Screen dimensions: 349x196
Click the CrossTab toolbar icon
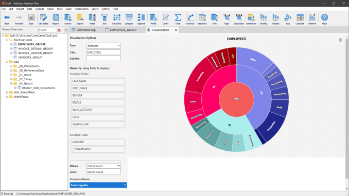click(300, 19)
